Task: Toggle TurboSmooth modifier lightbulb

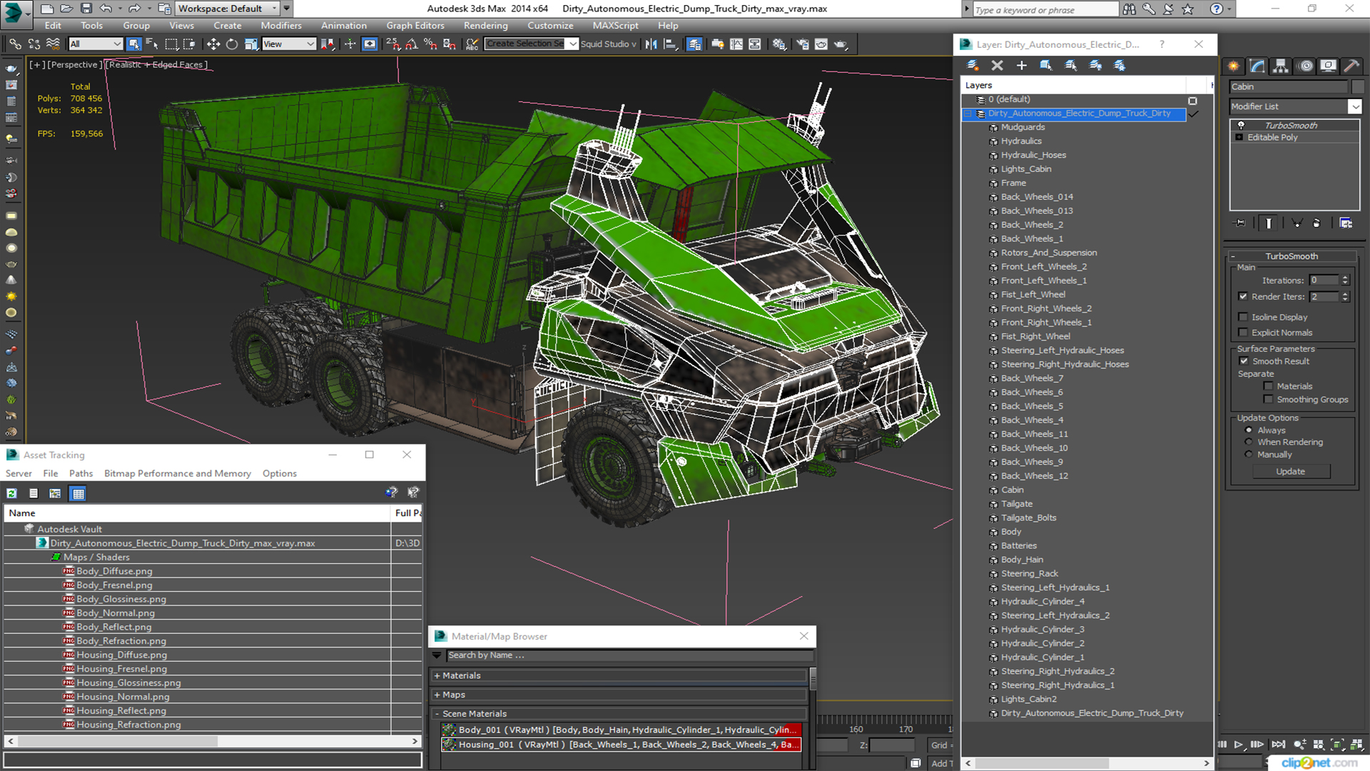Action: coord(1241,125)
